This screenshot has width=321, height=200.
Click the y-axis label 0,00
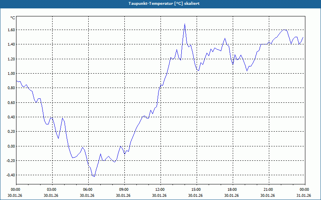(x=12, y=146)
